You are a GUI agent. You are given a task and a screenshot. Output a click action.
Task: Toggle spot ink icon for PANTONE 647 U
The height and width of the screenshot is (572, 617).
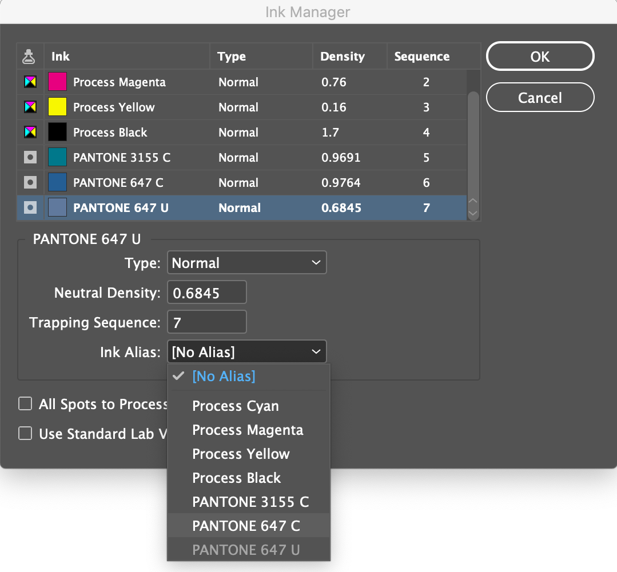(30, 207)
